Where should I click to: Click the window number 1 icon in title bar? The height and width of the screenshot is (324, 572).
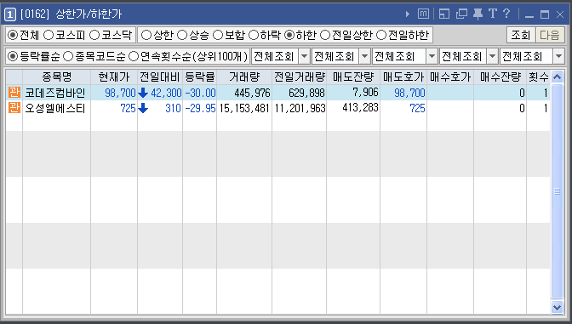pos(10,14)
